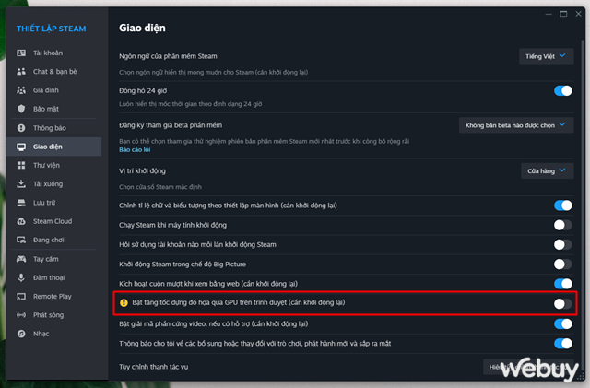The image size is (590, 388).
Task: Open the Tài khoản account icon
Action: 21,53
